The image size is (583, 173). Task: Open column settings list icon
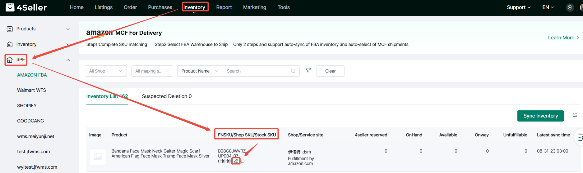[x=575, y=115]
